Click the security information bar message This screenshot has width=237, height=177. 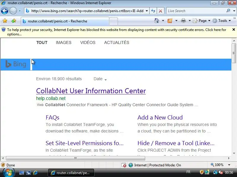(116, 32)
